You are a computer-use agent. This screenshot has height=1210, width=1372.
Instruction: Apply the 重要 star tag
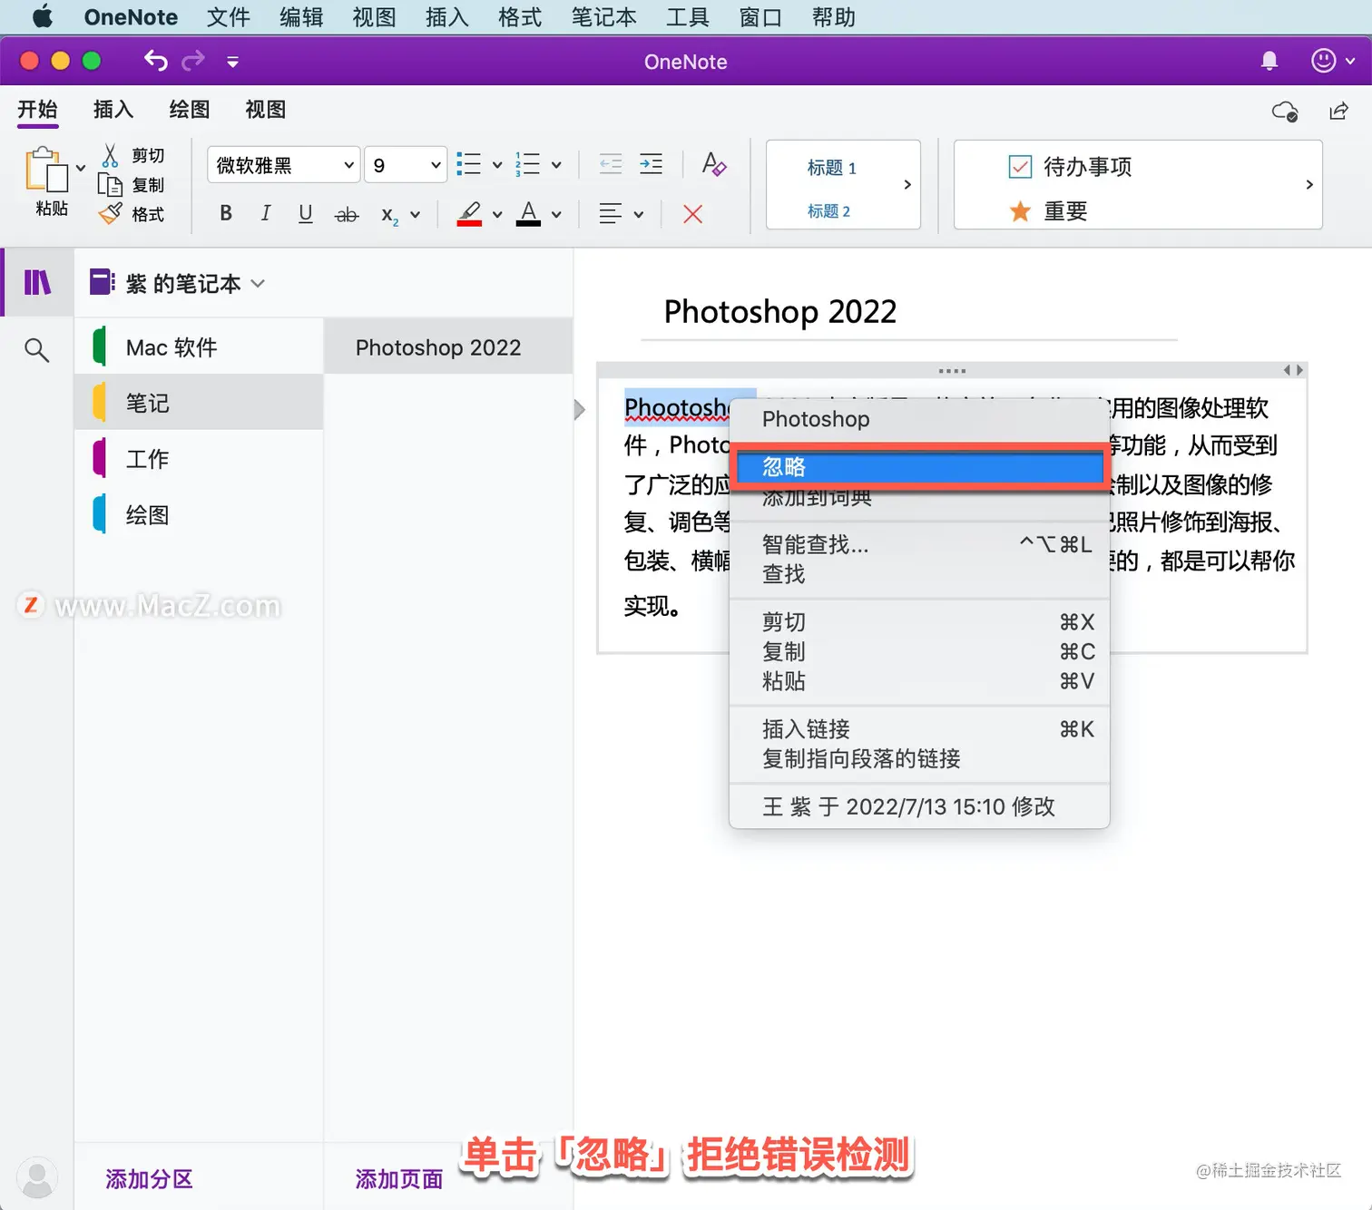[x=1048, y=211]
